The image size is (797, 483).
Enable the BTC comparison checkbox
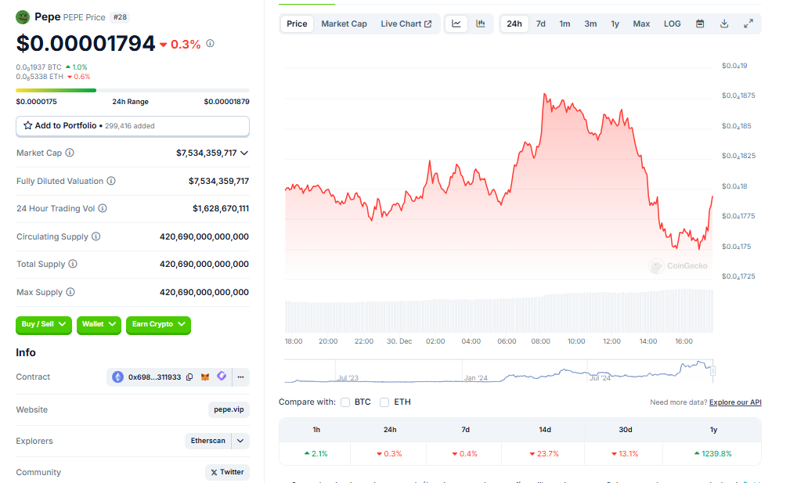[x=345, y=402]
